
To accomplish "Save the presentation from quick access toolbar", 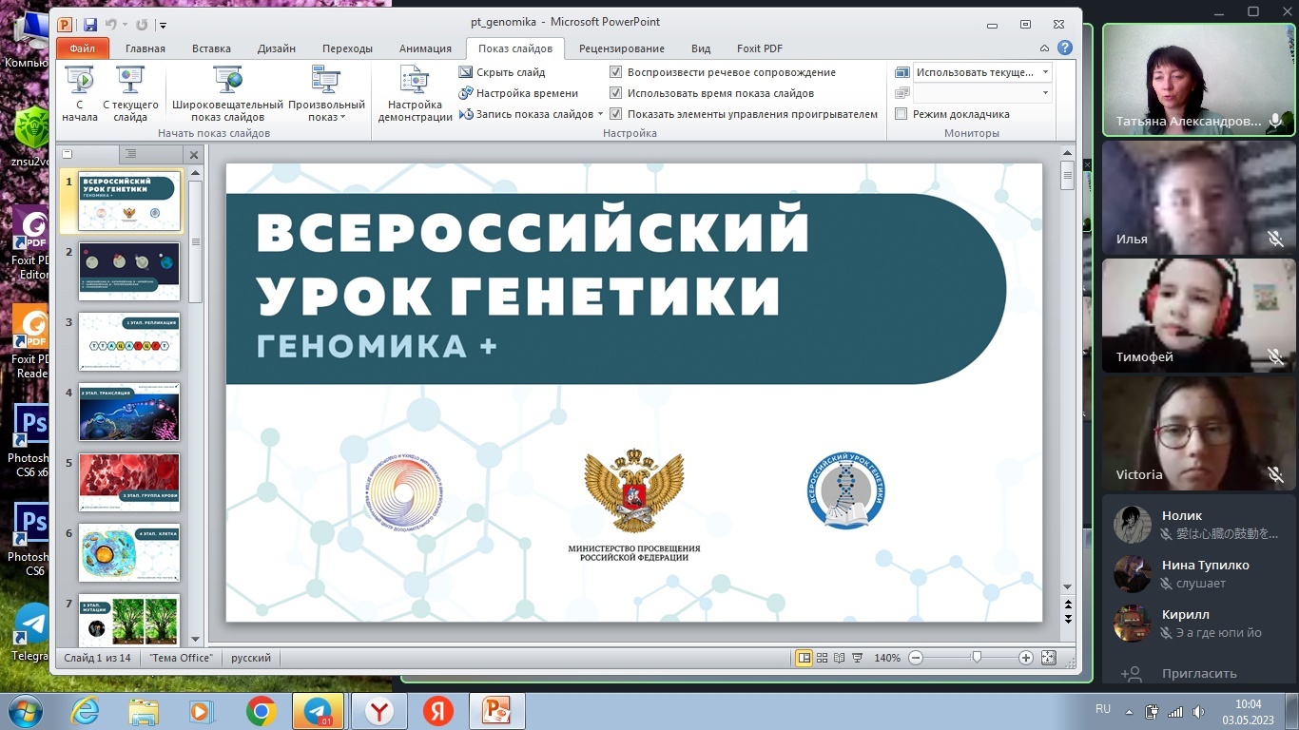I will pyautogui.click(x=90, y=24).
